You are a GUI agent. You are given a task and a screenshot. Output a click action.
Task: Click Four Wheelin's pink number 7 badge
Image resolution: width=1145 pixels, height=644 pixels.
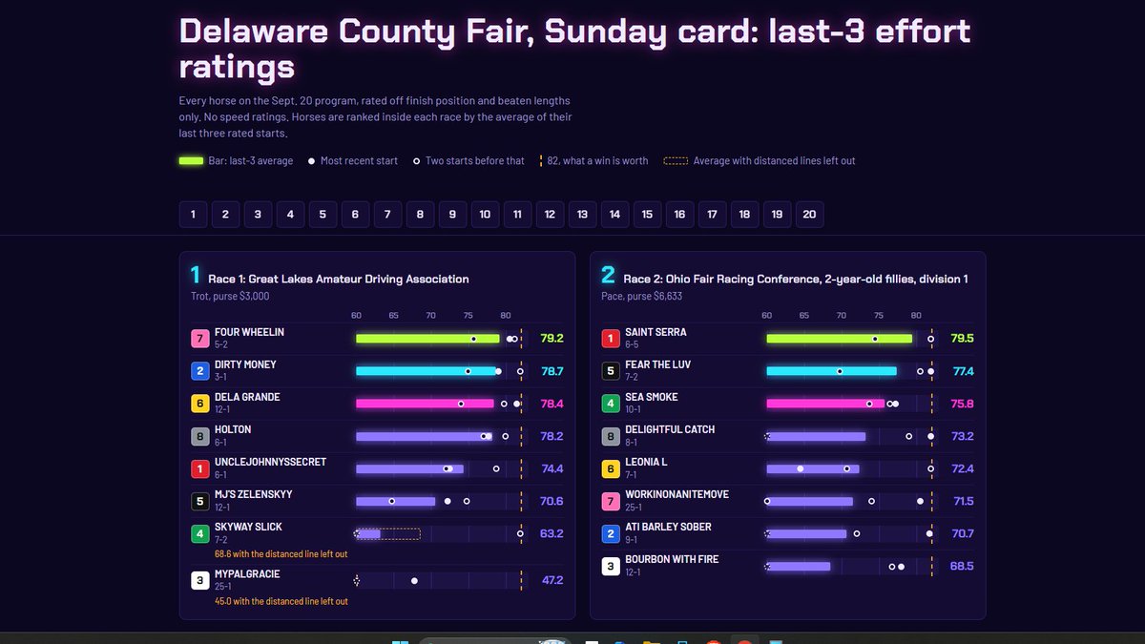(199, 339)
